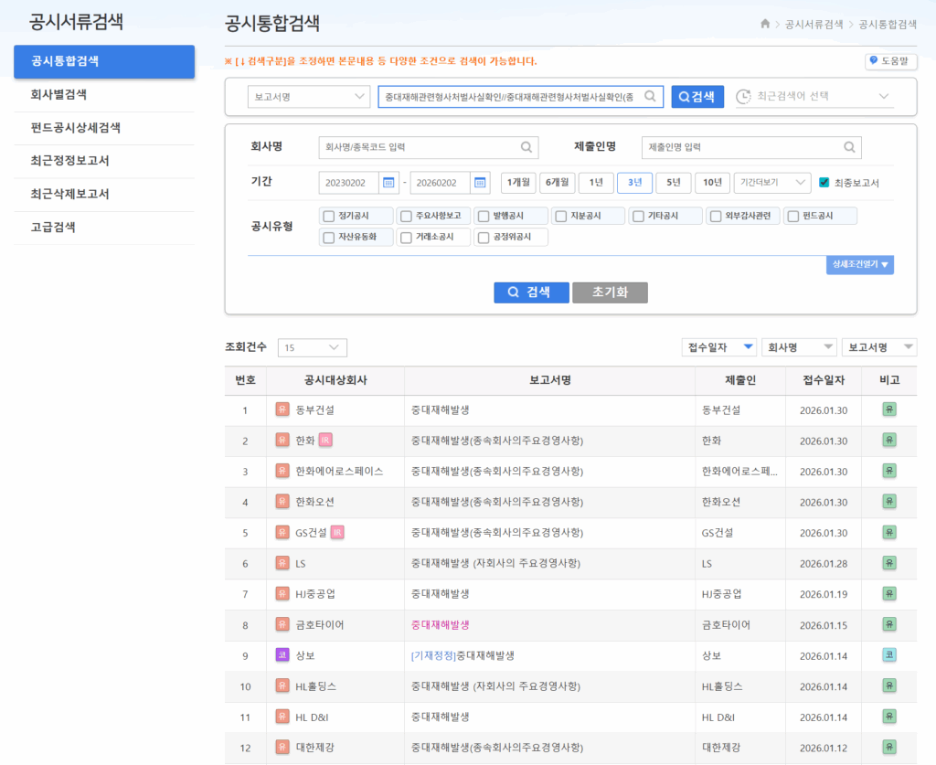Click the IR badge next to 한화
This screenshot has height=765, width=936.
pos(325,441)
